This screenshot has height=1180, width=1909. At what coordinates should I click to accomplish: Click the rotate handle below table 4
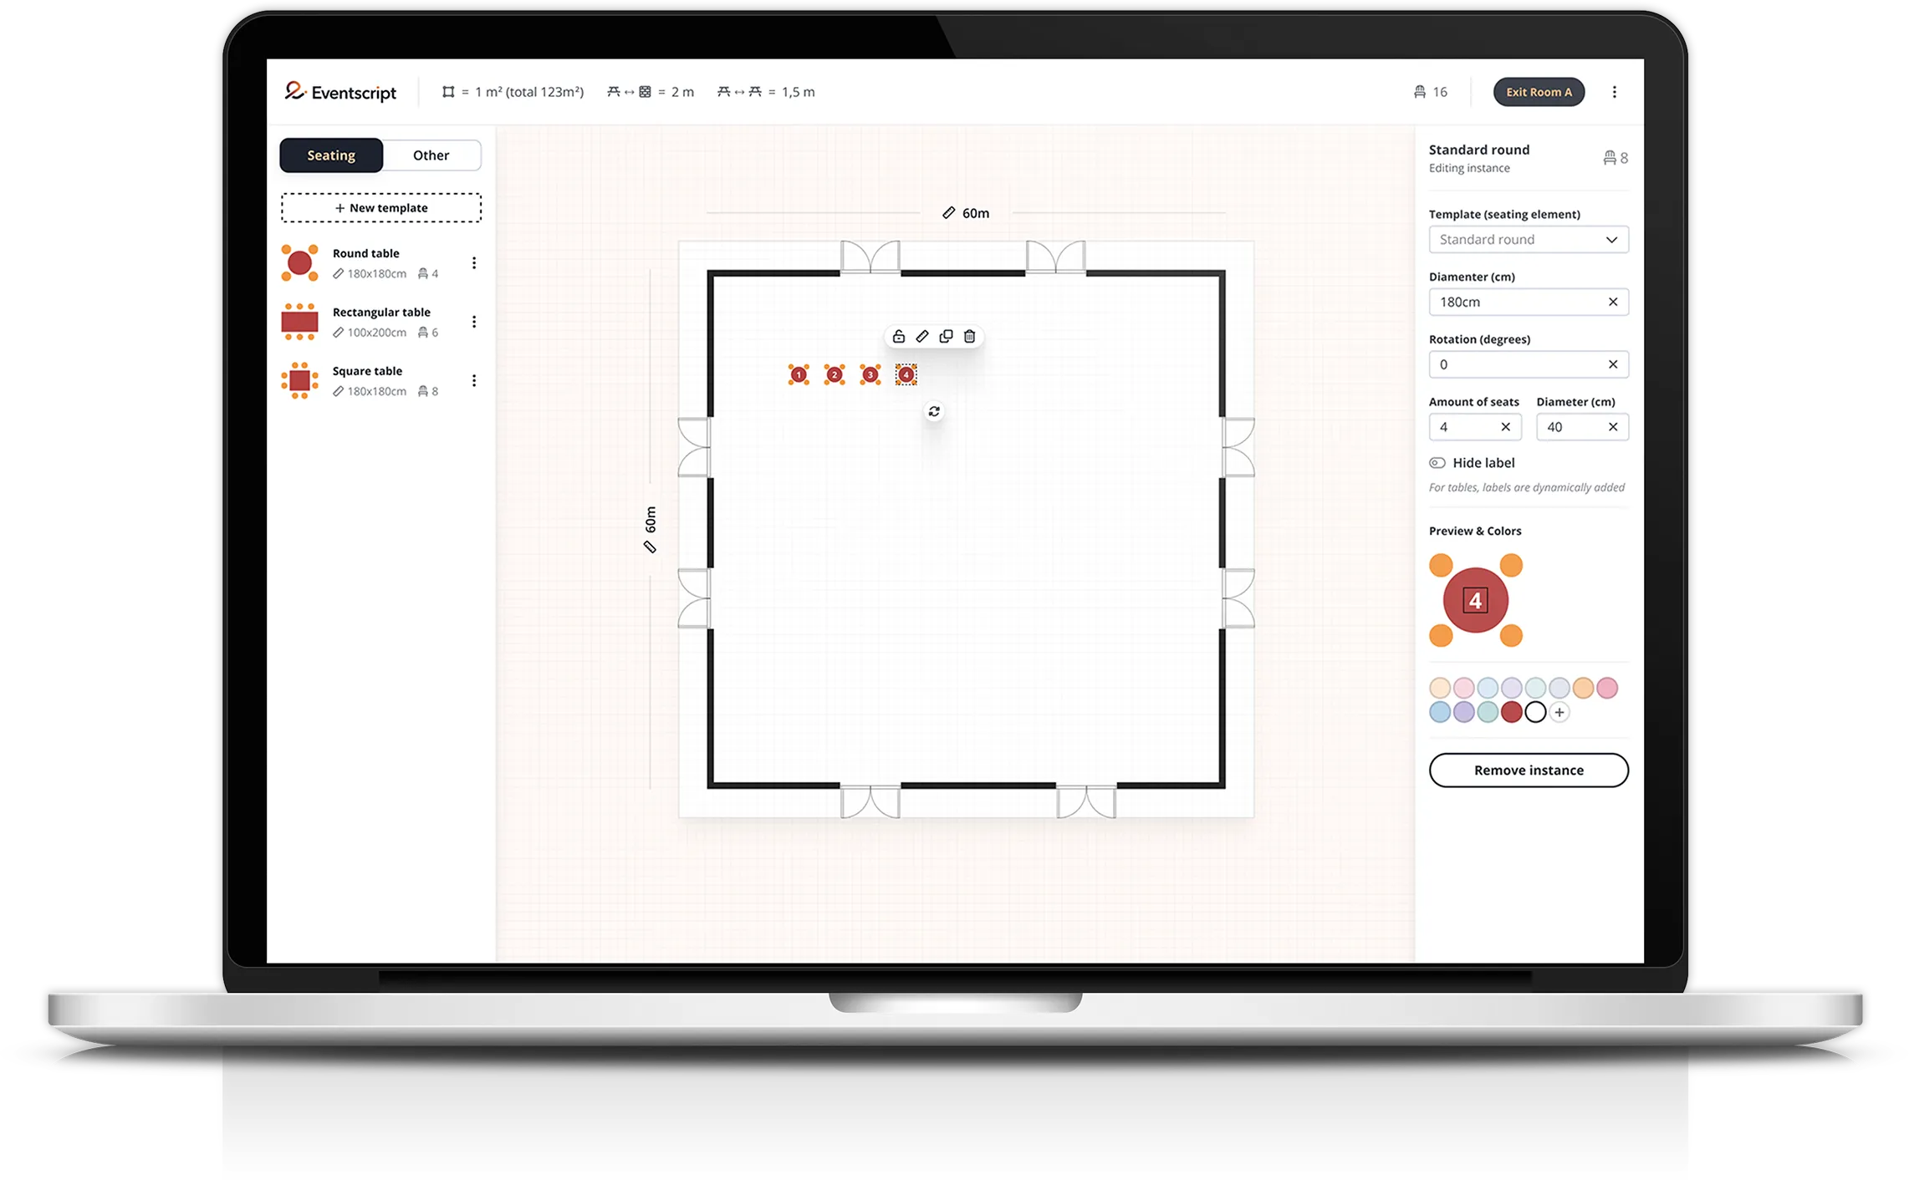point(934,410)
